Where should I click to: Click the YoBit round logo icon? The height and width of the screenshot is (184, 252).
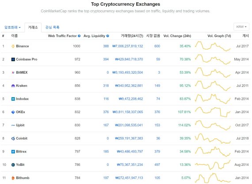13,165
